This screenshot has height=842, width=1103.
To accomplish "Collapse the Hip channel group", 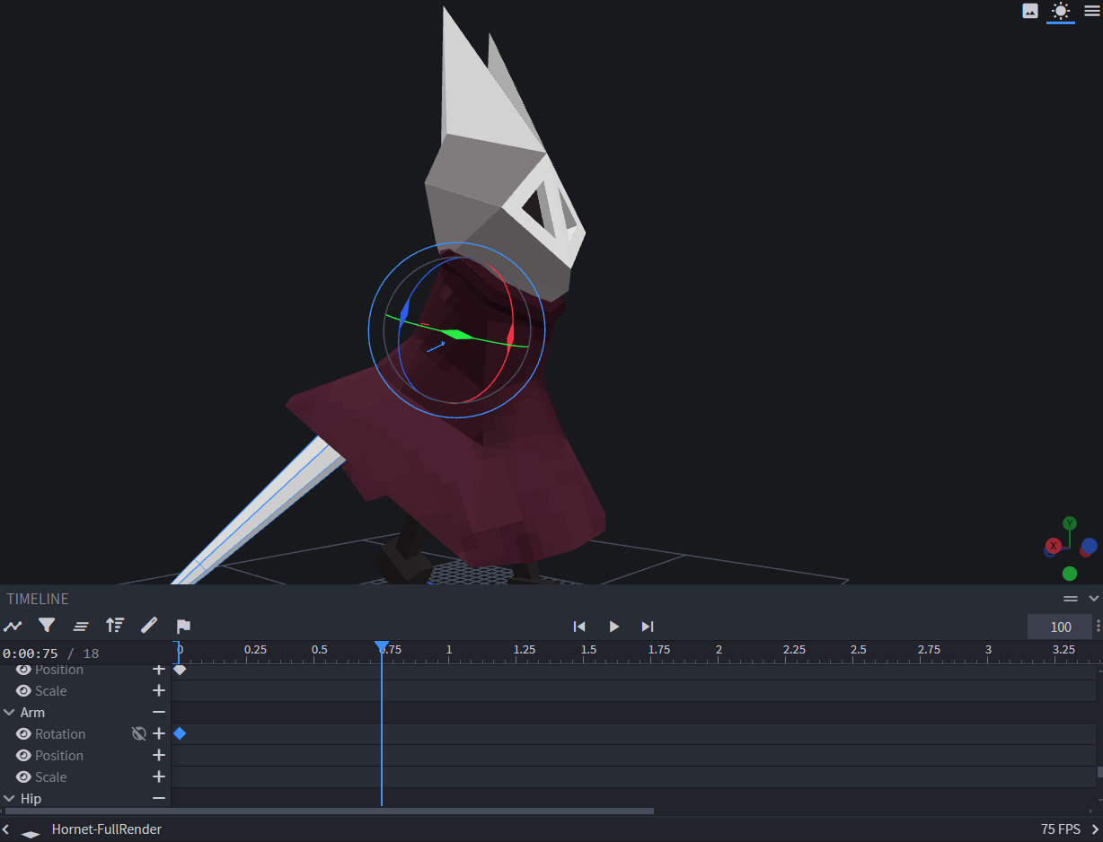I will (10, 798).
